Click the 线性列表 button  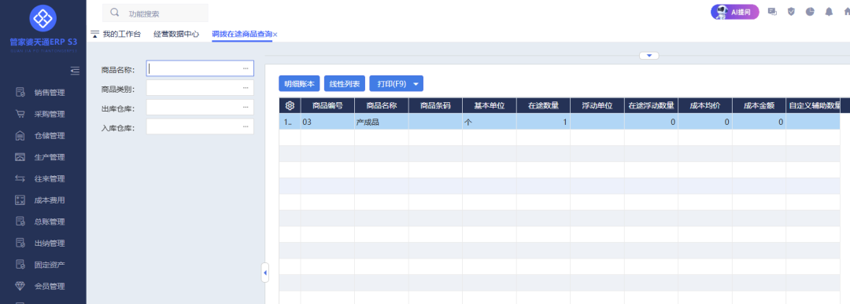[x=345, y=84]
